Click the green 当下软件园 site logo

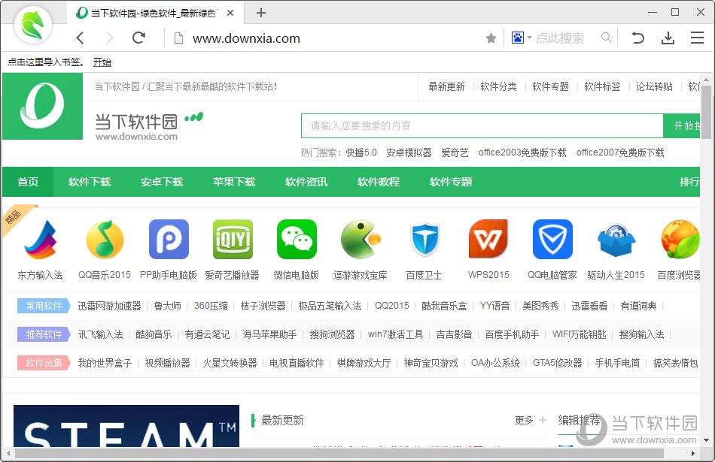(42, 106)
